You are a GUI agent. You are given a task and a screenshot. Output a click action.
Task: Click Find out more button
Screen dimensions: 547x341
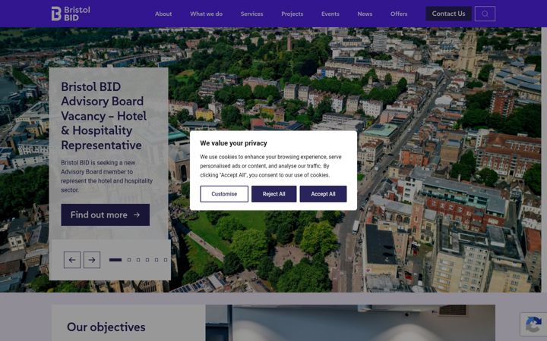tap(106, 214)
